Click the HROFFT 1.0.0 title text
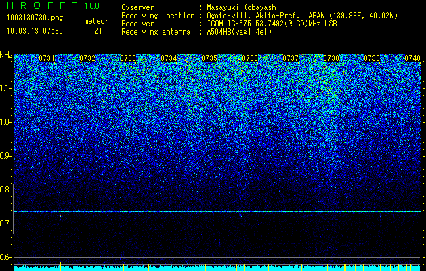This screenshot has height=271, width=426. [x=54, y=5]
